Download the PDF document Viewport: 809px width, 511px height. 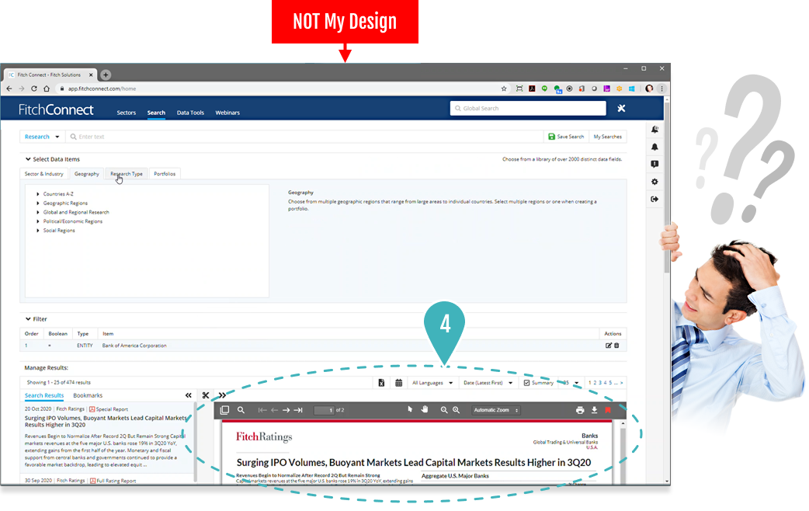pyautogui.click(x=595, y=410)
